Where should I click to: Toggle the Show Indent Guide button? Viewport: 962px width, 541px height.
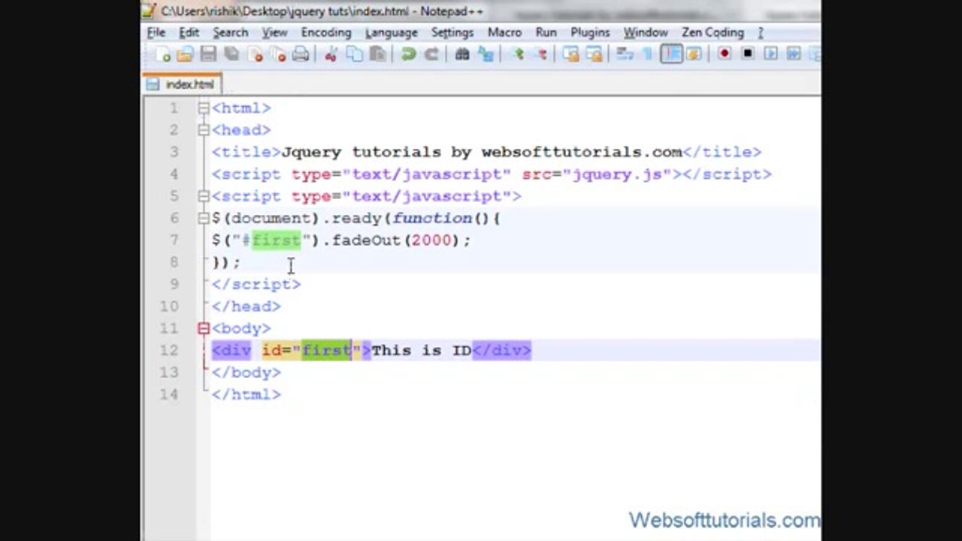671,54
